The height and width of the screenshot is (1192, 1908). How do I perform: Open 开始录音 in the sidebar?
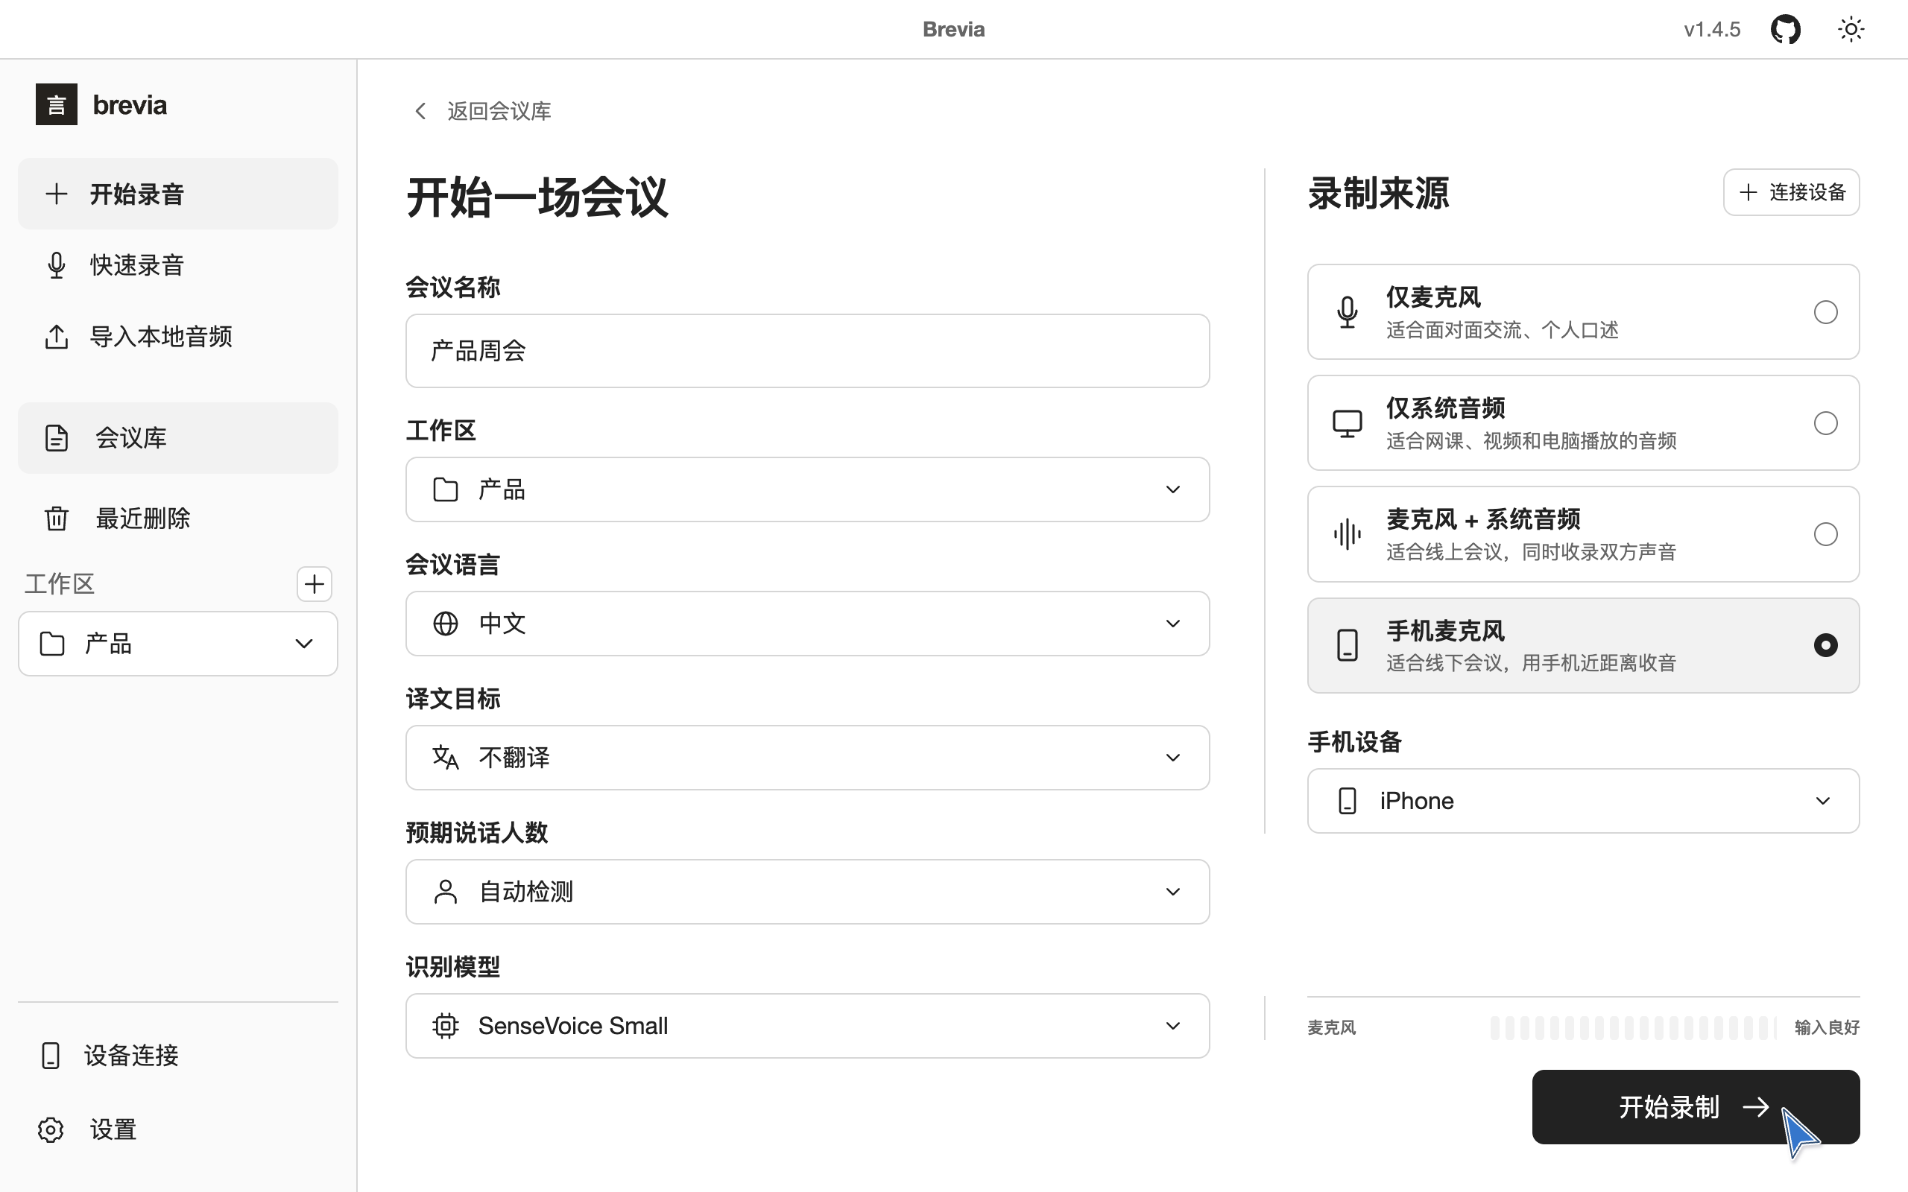(x=178, y=194)
